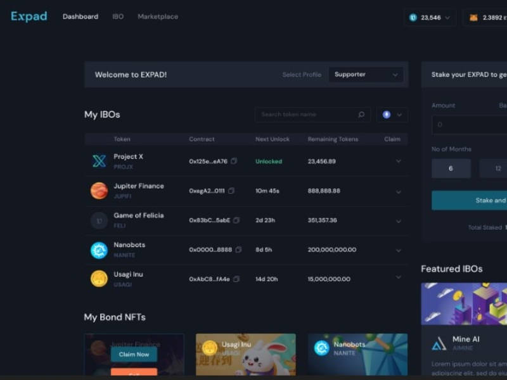The width and height of the screenshot is (507, 380).
Task: Expand the Nanobots claim row
Action: pos(399,250)
